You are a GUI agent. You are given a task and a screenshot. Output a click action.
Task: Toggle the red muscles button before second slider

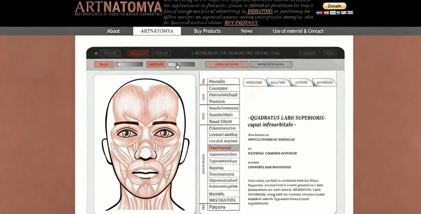156,64
